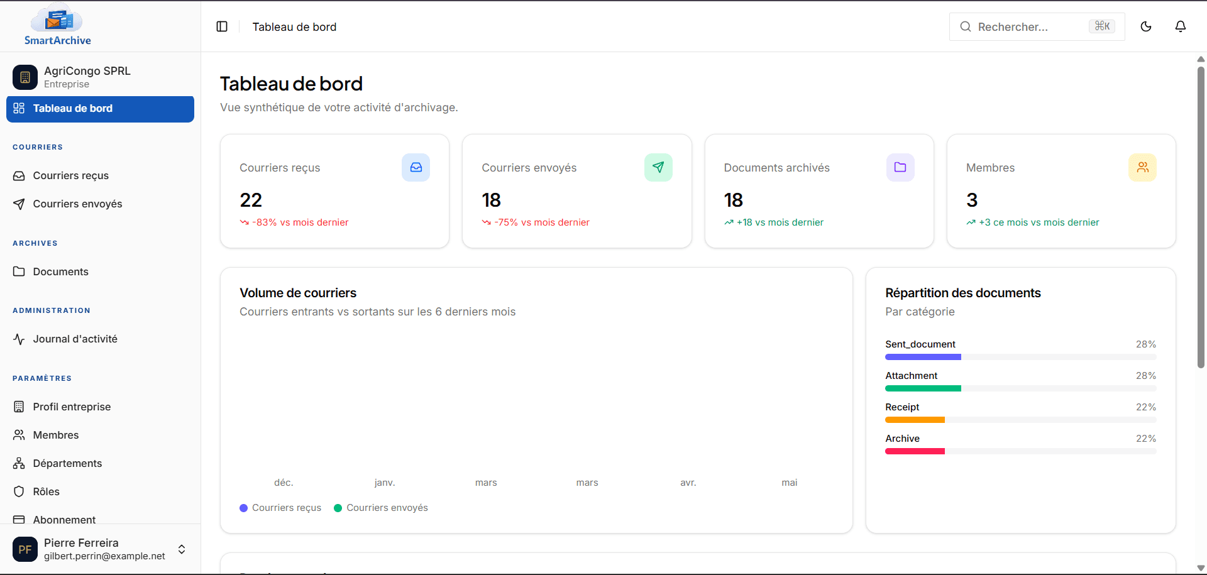Click the building icon beside Profil entreprise
The width and height of the screenshot is (1207, 575).
click(x=19, y=407)
